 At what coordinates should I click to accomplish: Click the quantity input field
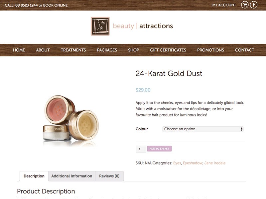coord(141,149)
